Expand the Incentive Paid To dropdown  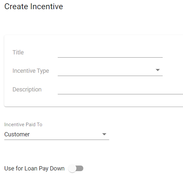point(57,134)
